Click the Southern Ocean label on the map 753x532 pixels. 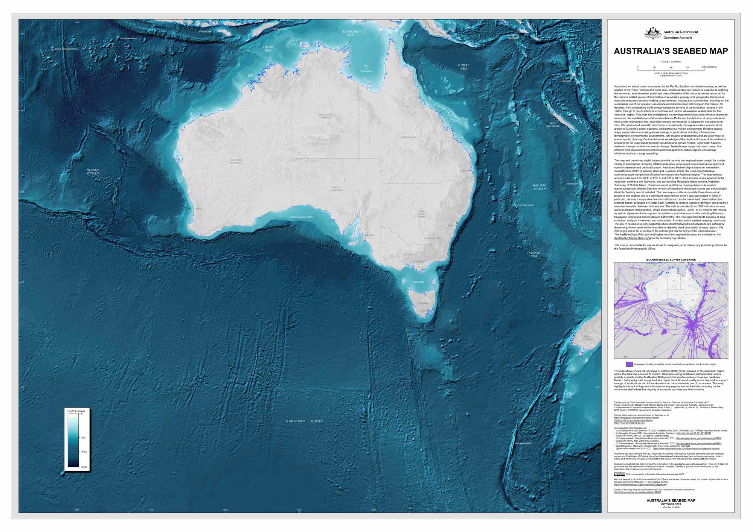pyautogui.click(x=304, y=421)
